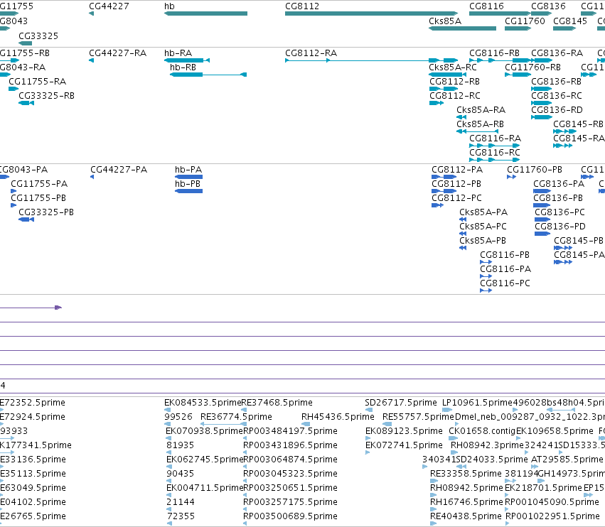Select the CG8116-RA transcript label

(495, 138)
